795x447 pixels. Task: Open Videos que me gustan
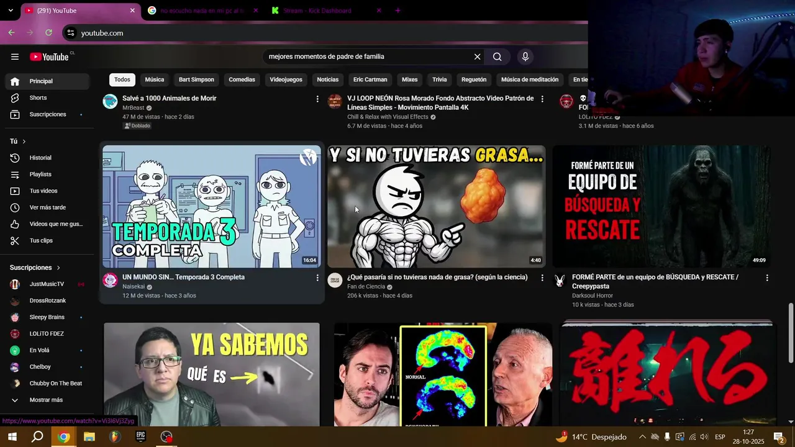pos(47,224)
